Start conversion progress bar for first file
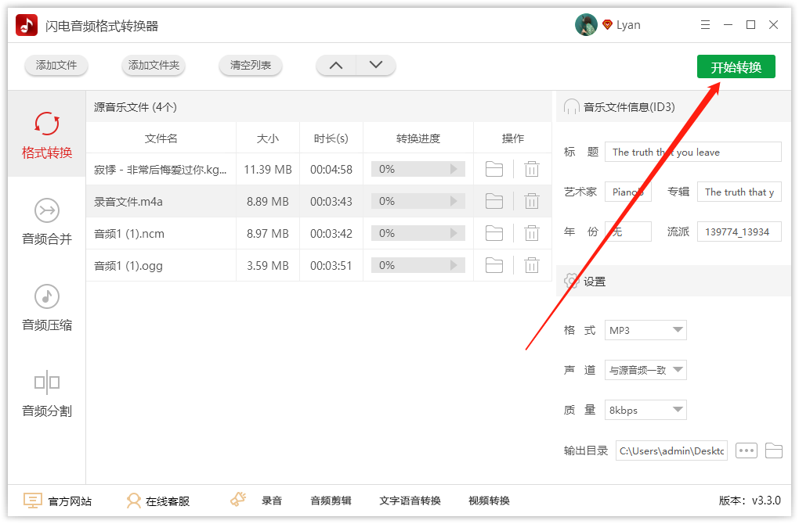Viewport: 799px width, 524px height. point(454,170)
